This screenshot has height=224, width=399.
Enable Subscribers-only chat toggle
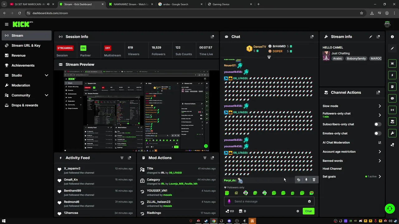377,124
